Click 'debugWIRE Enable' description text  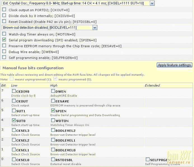64,96
